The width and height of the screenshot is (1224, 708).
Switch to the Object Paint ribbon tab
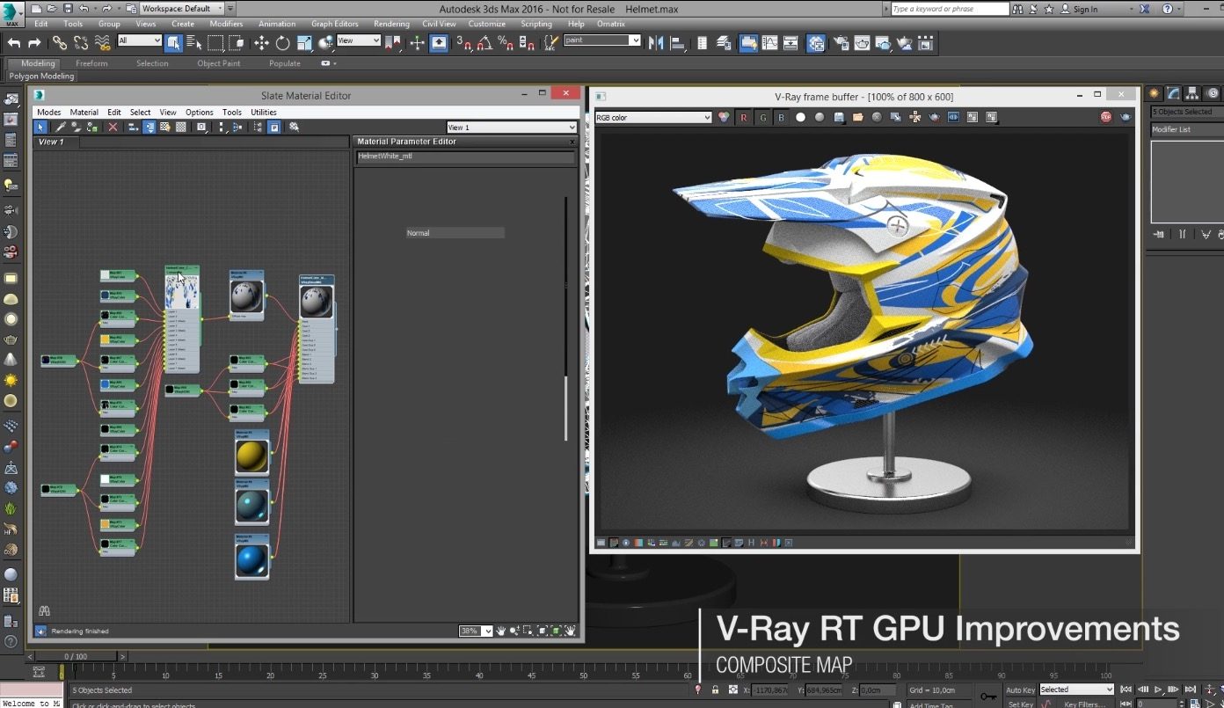219,63
